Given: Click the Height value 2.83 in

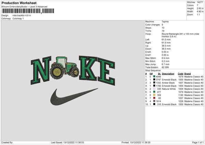Looking at the screenshot, I should [x=200, y=8].
